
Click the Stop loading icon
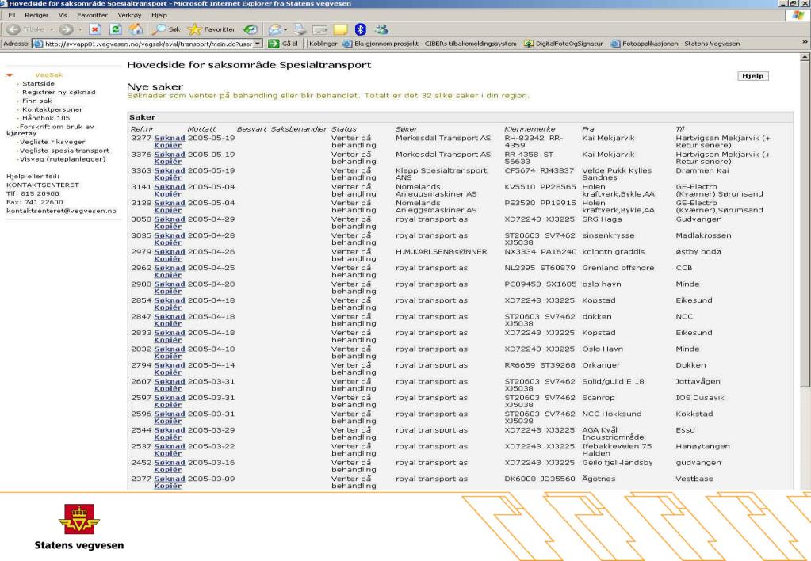(x=95, y=29)
